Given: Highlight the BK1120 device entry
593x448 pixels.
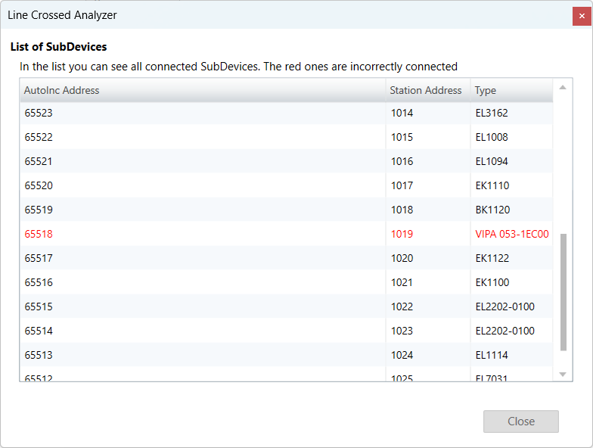Looking at the screenshot, I should pyautogui.click(x=492, y=210).
